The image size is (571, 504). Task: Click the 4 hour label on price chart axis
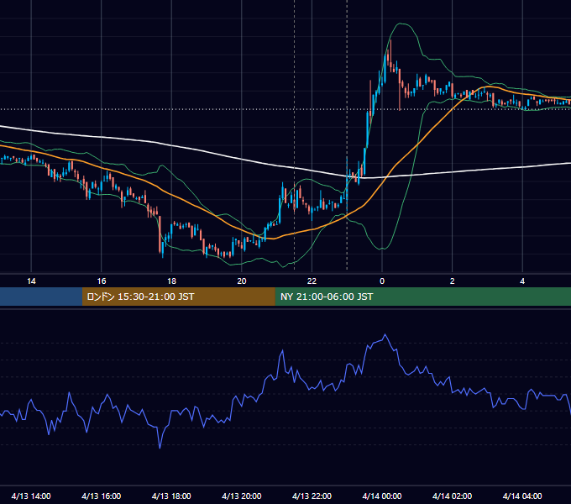click(x=522, y=281)
